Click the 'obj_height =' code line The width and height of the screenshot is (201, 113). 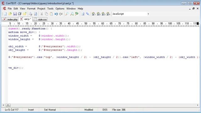pos(45,50)
